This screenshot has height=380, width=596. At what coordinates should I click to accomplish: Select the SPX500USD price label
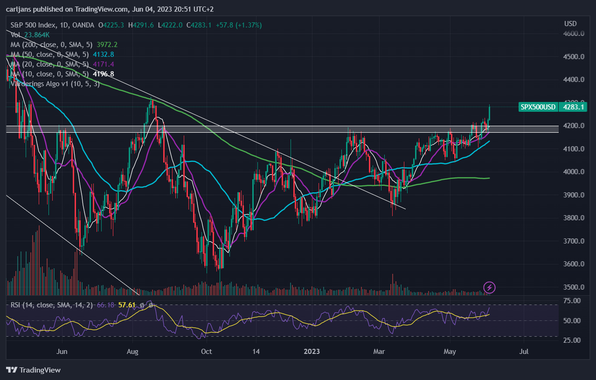(x=538, y=107)
